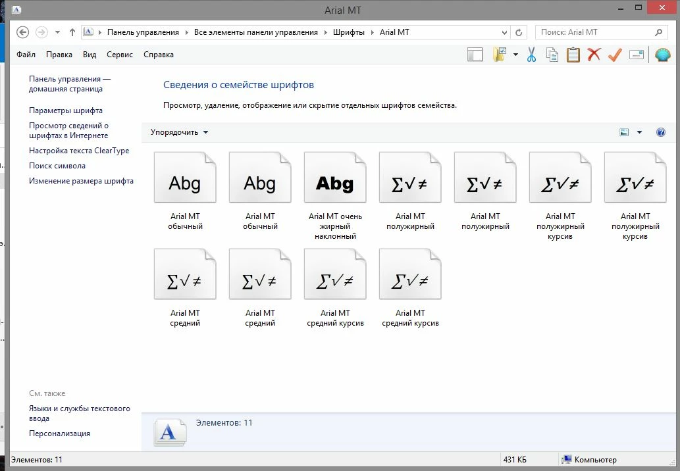Open Панель управления — домашняя страница link
Screen dimensions: 680x471
[70, 84]
